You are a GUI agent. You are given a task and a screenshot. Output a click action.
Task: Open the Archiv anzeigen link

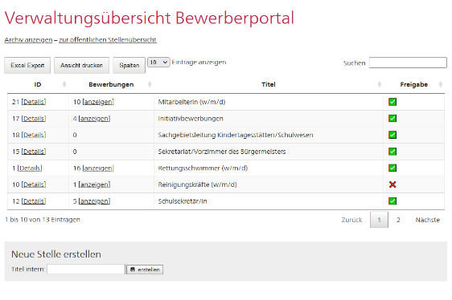[x=28, y=39]
